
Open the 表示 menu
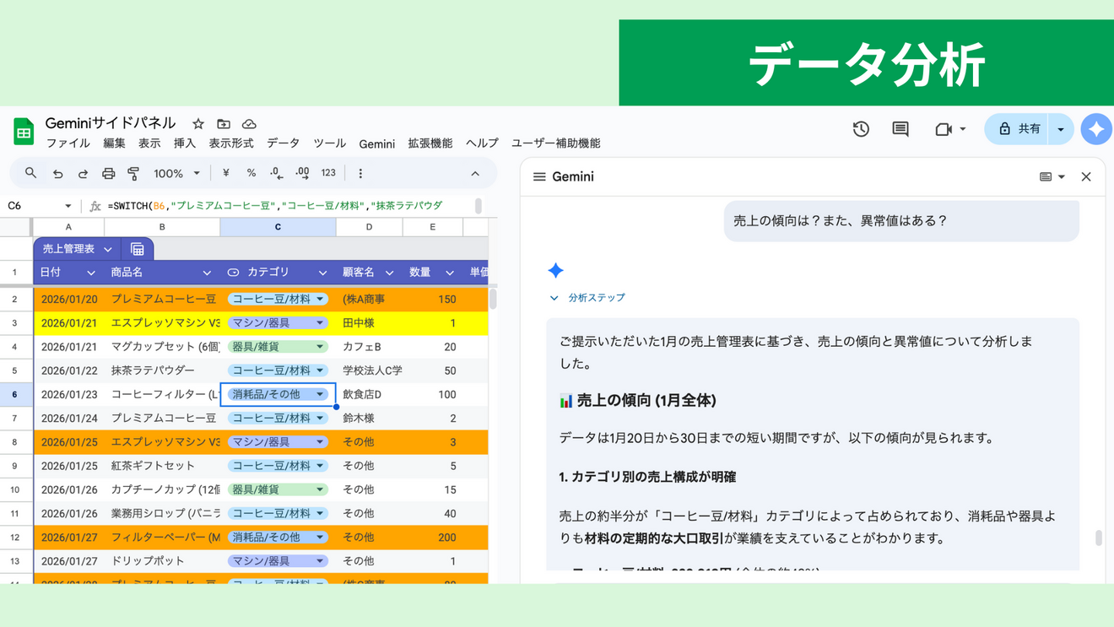click(x=149, y=143)
